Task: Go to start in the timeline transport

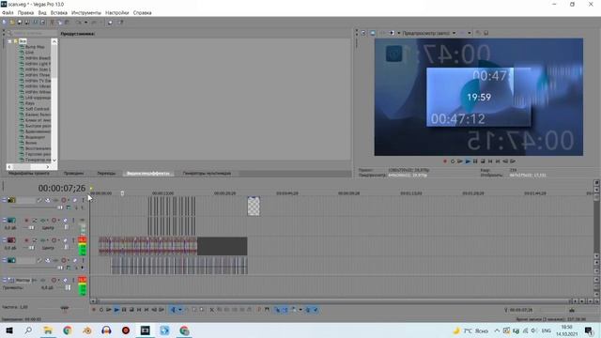Action: tap(139, 310)
